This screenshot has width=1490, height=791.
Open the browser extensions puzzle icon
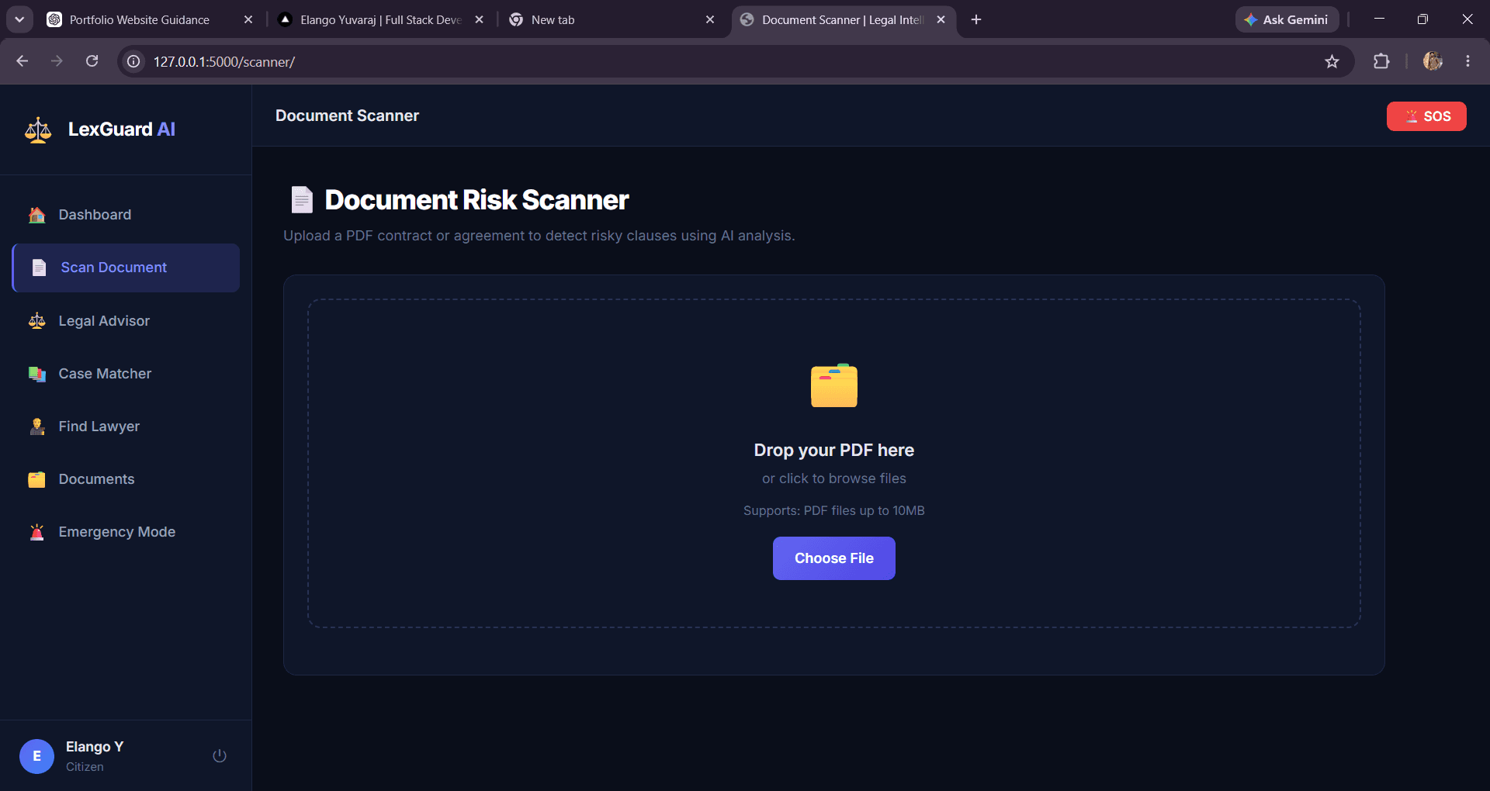click(x=1381, y=61)
